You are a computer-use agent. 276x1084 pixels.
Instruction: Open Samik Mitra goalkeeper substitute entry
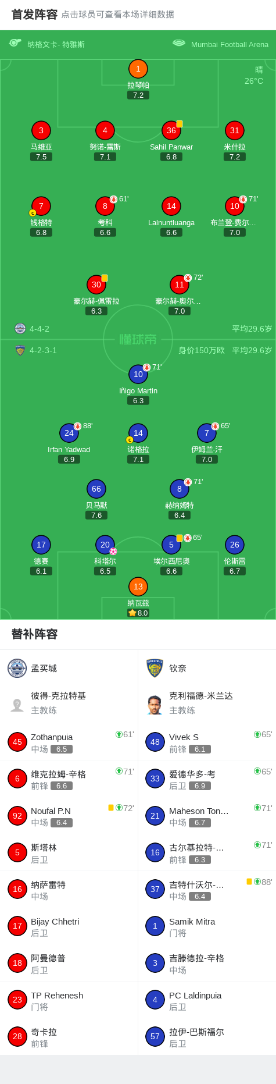tap(207, 926)
